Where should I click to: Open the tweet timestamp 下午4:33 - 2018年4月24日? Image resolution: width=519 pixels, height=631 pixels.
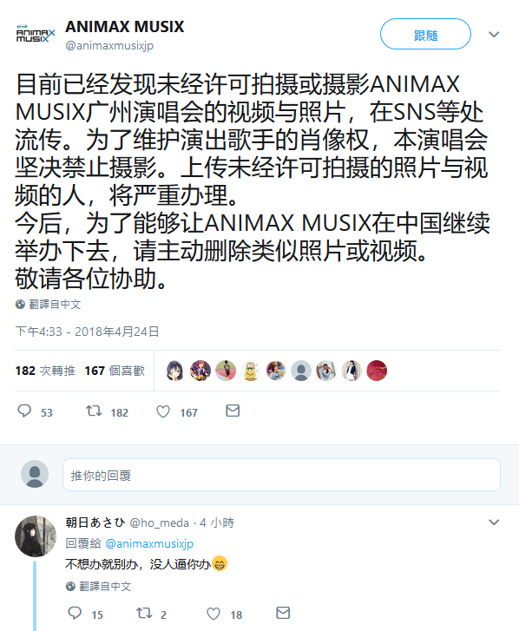pyautogui.click(x=88, y=332)
